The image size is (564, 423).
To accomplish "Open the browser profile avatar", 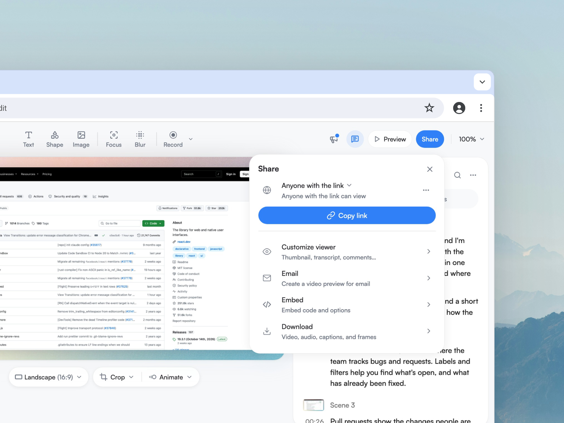I will (x=459, y=108).
